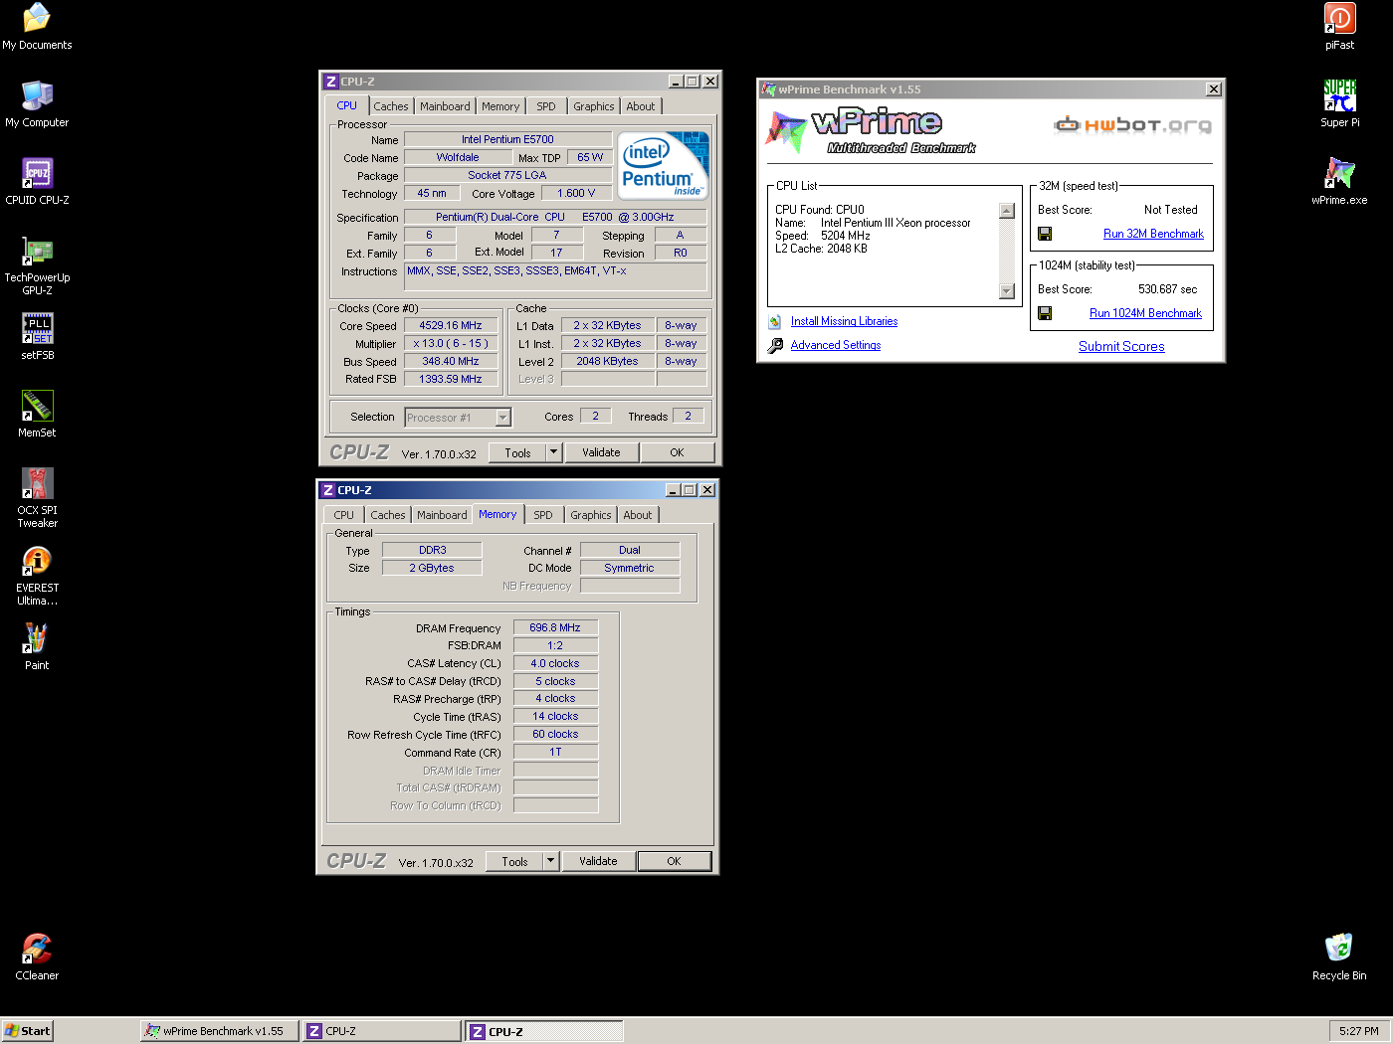Switch to wPrime Benchmark v1.55 taskbar button
Screen dimensions: 1393x1044
pyautogui.click(x=219, y=1031)
